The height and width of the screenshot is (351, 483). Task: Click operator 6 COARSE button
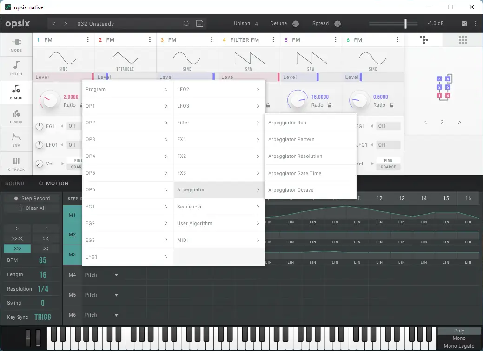click(x=388, y=167)
